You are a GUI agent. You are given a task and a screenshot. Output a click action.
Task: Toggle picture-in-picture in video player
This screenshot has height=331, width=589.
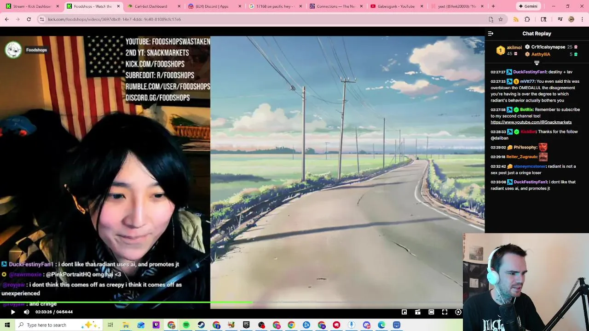click(x=404, y=312)
